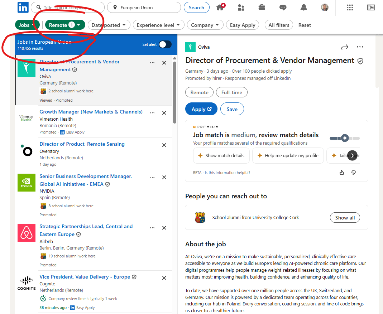Dismiss the Growth Manager job listing
Screen dimensions: 383x314
tap(164, 113)
